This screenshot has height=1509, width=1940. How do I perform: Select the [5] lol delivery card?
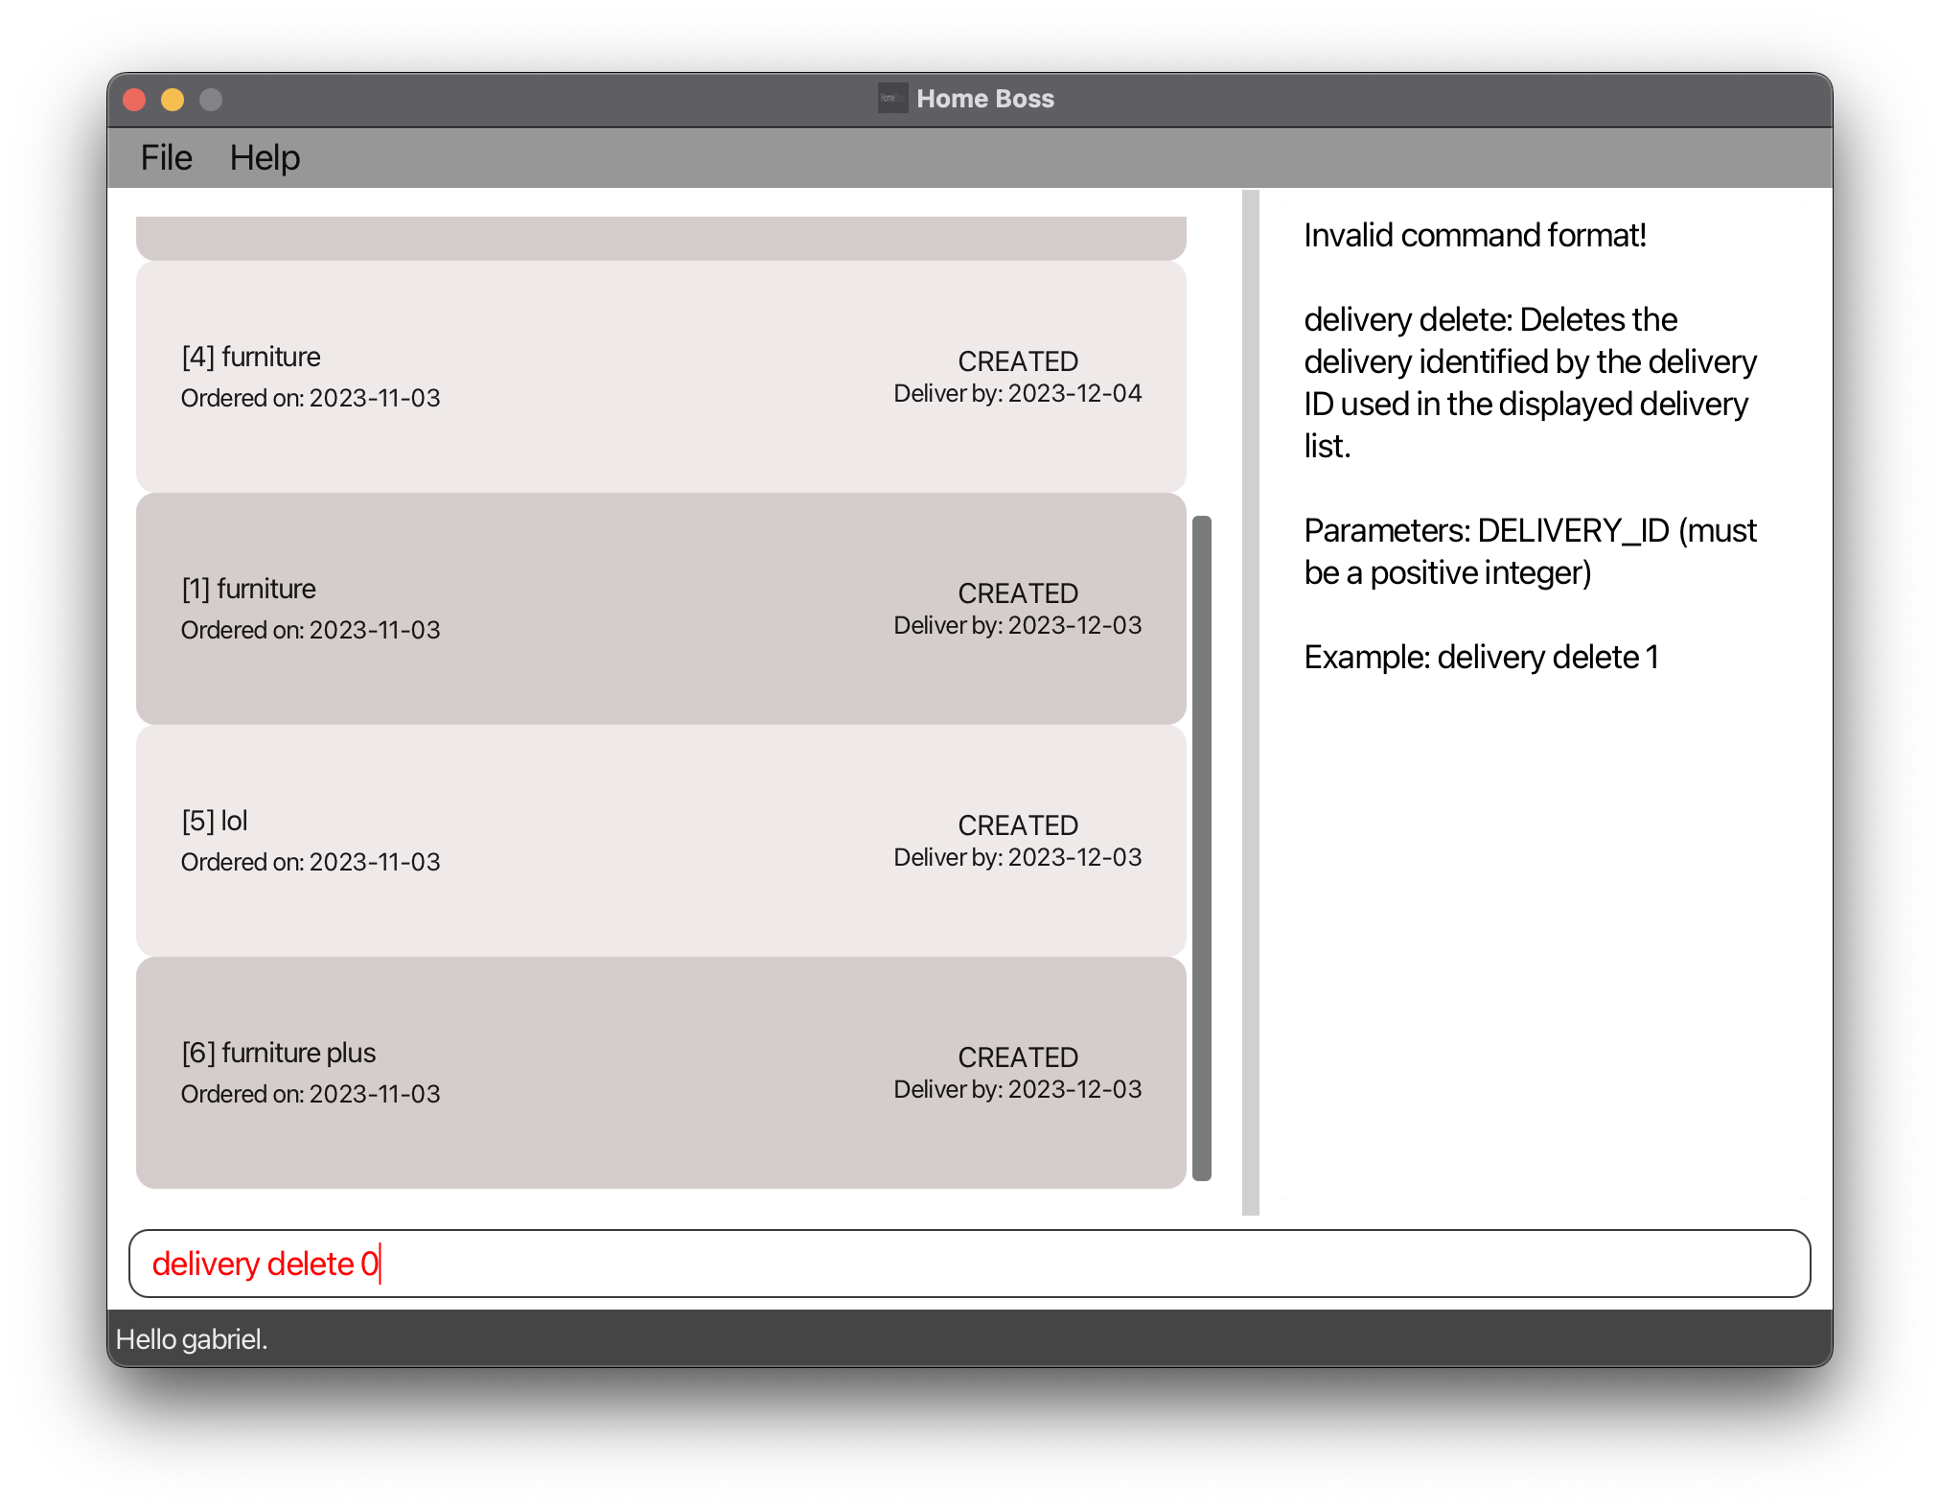660,841
